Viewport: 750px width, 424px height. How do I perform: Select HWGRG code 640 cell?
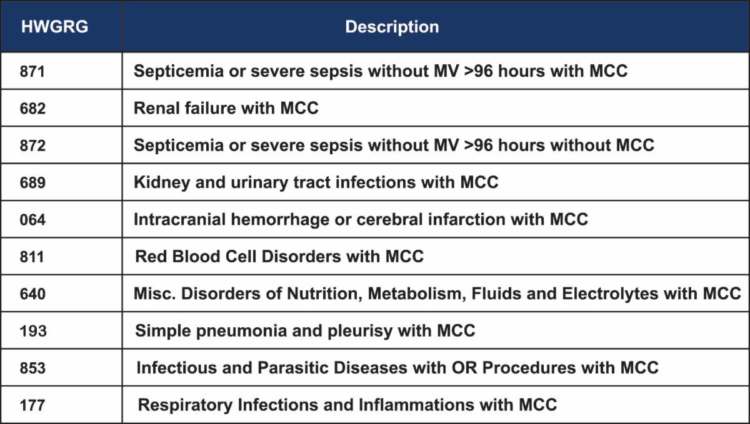point(33,293)
